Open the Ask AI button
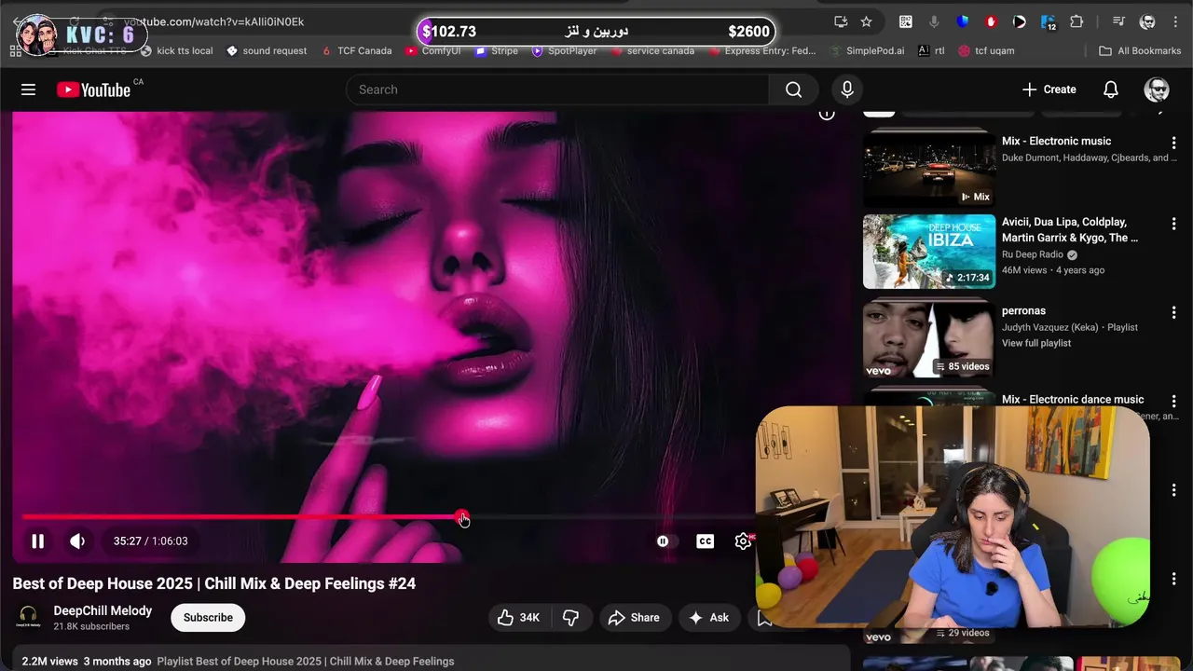This screenshot has width=1193, height=671. coord(709,617)
